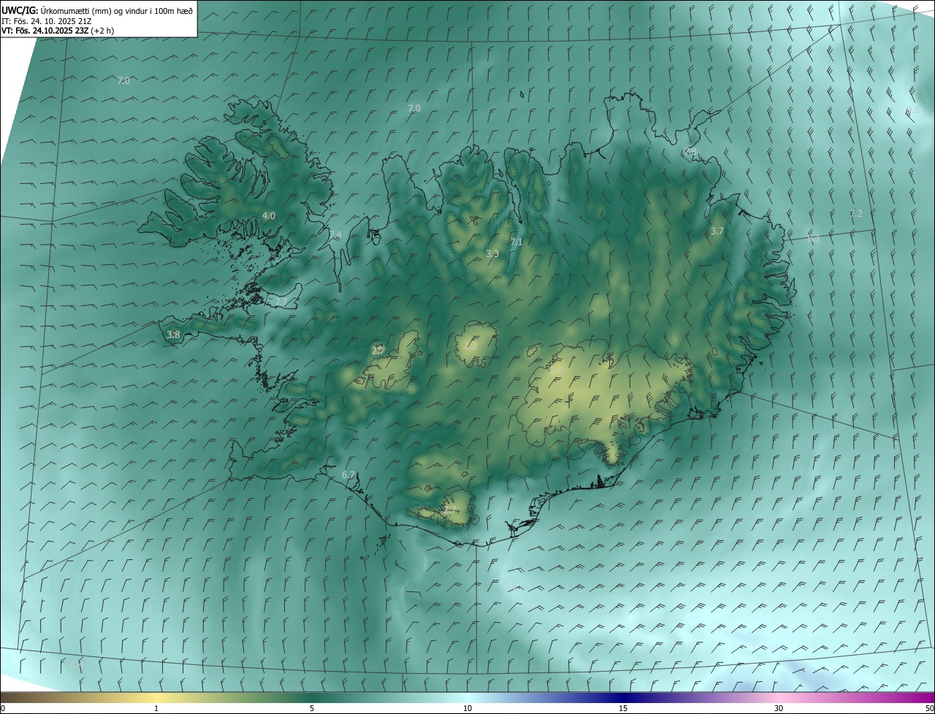Click the "3.3" value label on the map
The image size is (935, 714).
(492, 254)
